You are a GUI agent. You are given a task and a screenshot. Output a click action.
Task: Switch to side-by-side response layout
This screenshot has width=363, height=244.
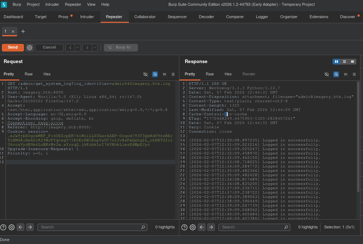337,62
